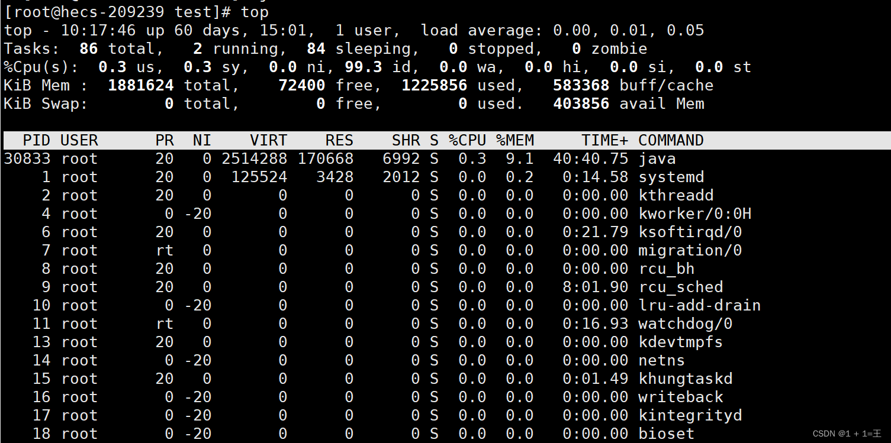
Task: Click khungtaskd process name
Action: [685, 379]
